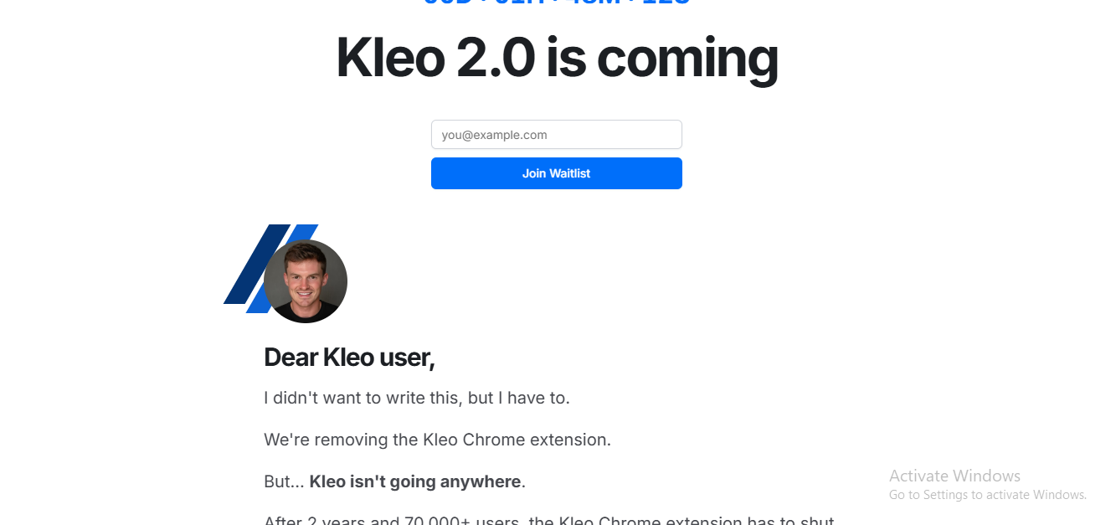This screenshot has height=525, width=1116.
Task: Click the circular profile photo
Action: point(306,281)
